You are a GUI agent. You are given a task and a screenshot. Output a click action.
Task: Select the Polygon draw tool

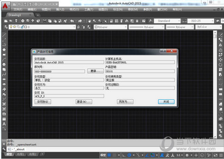coord(4,50)
